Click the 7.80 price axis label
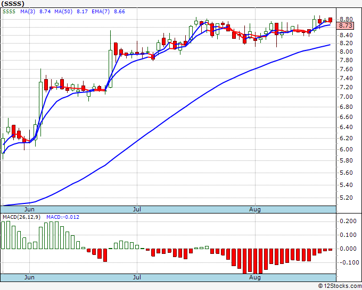This screenshot has width=362, height=290. pos(346,61)
